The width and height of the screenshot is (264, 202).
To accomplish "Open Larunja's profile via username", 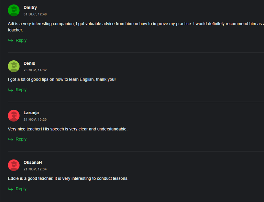I will pos(31,113).
